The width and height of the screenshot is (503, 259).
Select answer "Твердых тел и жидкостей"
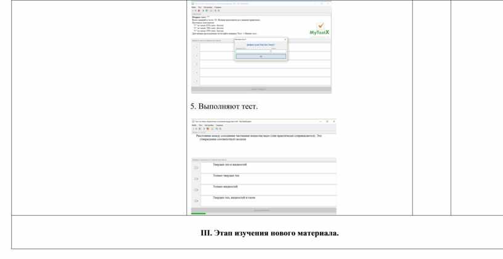click(x=196, y=167)
